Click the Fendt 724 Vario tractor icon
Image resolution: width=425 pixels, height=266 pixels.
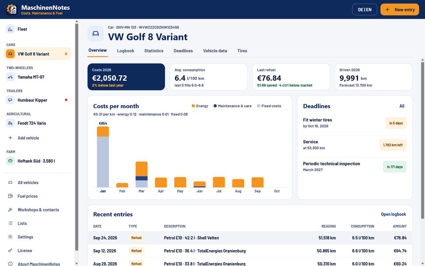tap(10, 123)
